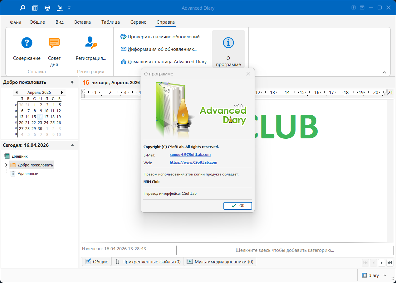Viewport: 396px width, 283px height.
Task: Select the Справка ribbon tab
Action: pos(166,22)
